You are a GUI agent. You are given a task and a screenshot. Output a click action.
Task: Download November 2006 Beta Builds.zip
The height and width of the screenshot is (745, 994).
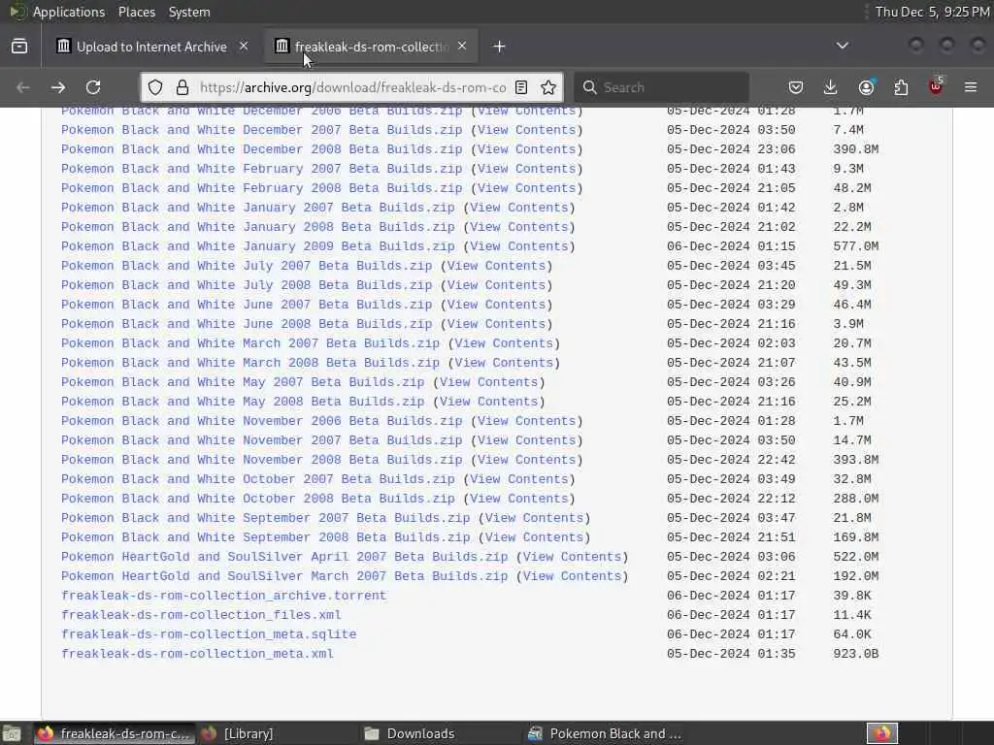261,421
